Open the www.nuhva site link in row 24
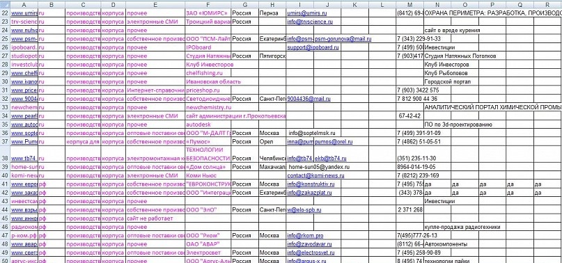 coord(24,30)
